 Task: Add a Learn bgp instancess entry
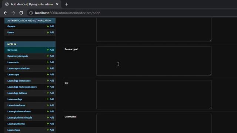pyautogui.click(x=50, y=81)
